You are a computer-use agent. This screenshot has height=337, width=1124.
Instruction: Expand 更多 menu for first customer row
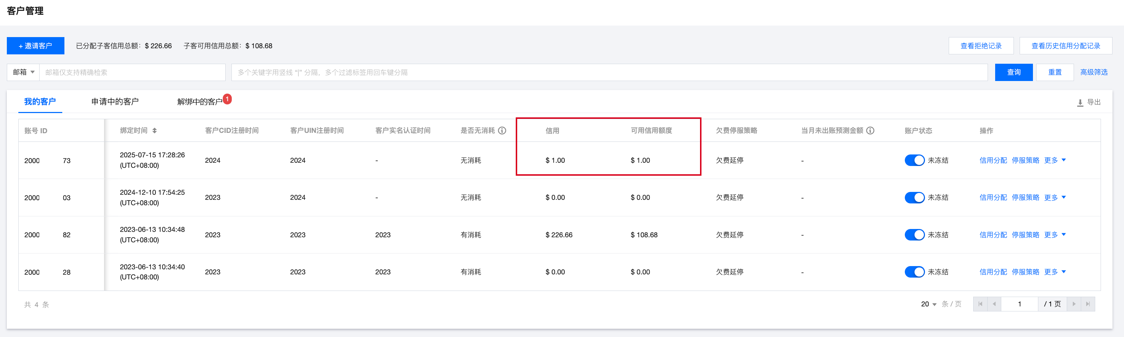pyautogui.click(x=1055, y=160)
